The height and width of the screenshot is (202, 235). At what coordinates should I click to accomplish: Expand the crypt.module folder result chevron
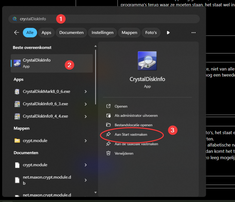[x=85, y=141]
